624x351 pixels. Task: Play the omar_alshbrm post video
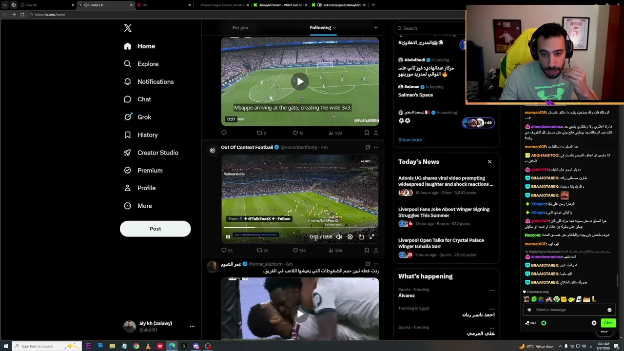(x=300, y=313)
